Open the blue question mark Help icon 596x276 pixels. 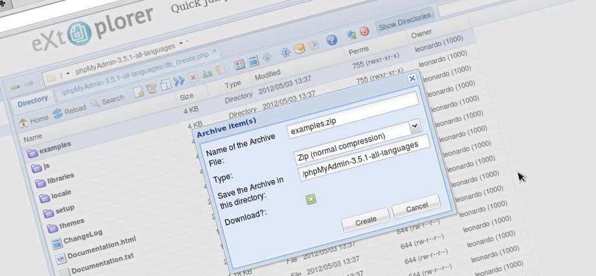(x=332, y=40)
